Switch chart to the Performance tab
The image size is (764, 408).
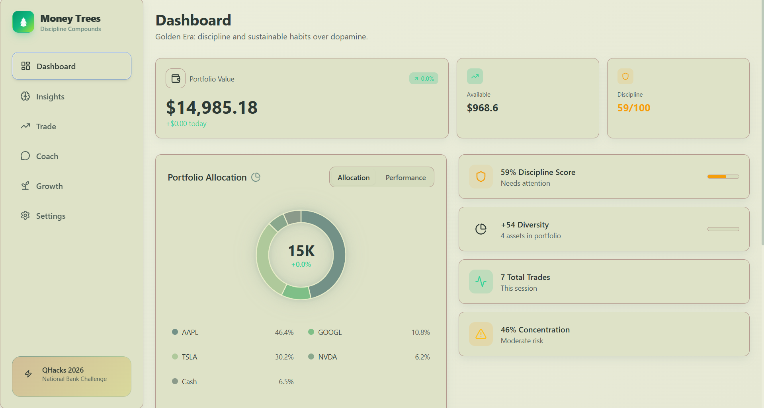coord(406,177)
